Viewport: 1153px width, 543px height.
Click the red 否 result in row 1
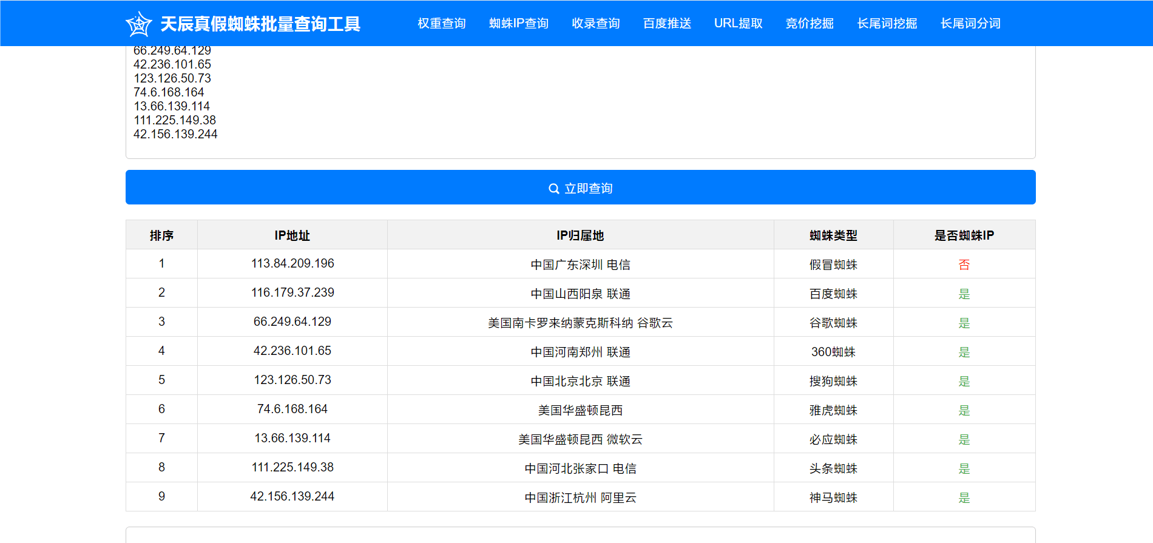point(964,265)
